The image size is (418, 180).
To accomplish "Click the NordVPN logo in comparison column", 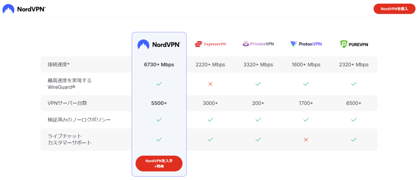I will pyautogui.click(x=159, y=44).
